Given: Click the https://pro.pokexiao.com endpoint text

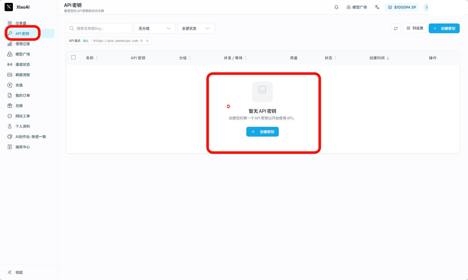Looking at the screenshot, I should pos(116,41).
